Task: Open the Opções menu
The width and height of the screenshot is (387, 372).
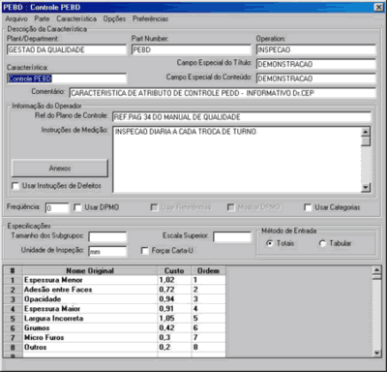Action: tap(114, 18)
